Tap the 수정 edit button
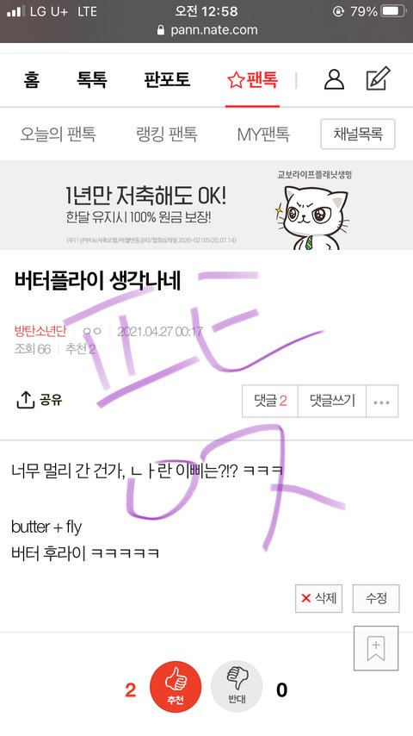The width and height of the screenshot is (413, 736). coord(376,598)
